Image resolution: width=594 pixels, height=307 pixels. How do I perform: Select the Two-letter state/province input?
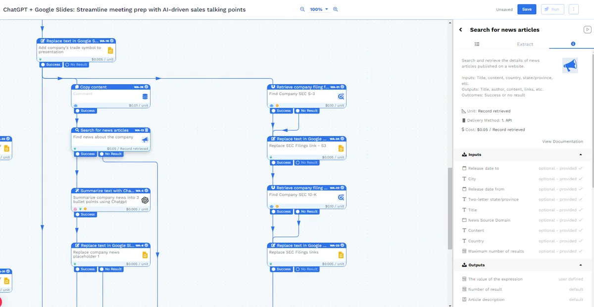[522, 200]
